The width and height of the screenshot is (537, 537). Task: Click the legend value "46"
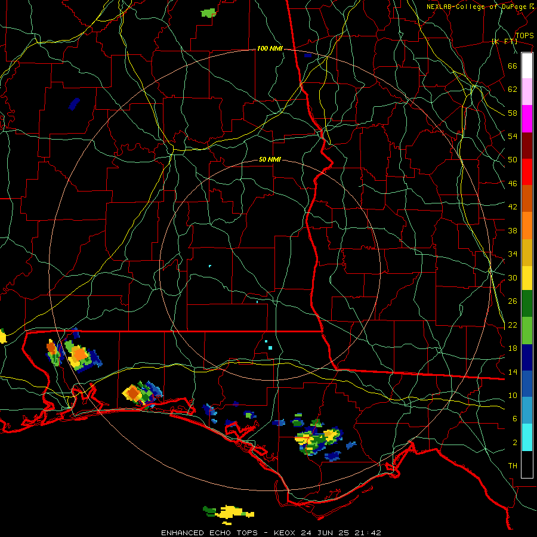513,184
